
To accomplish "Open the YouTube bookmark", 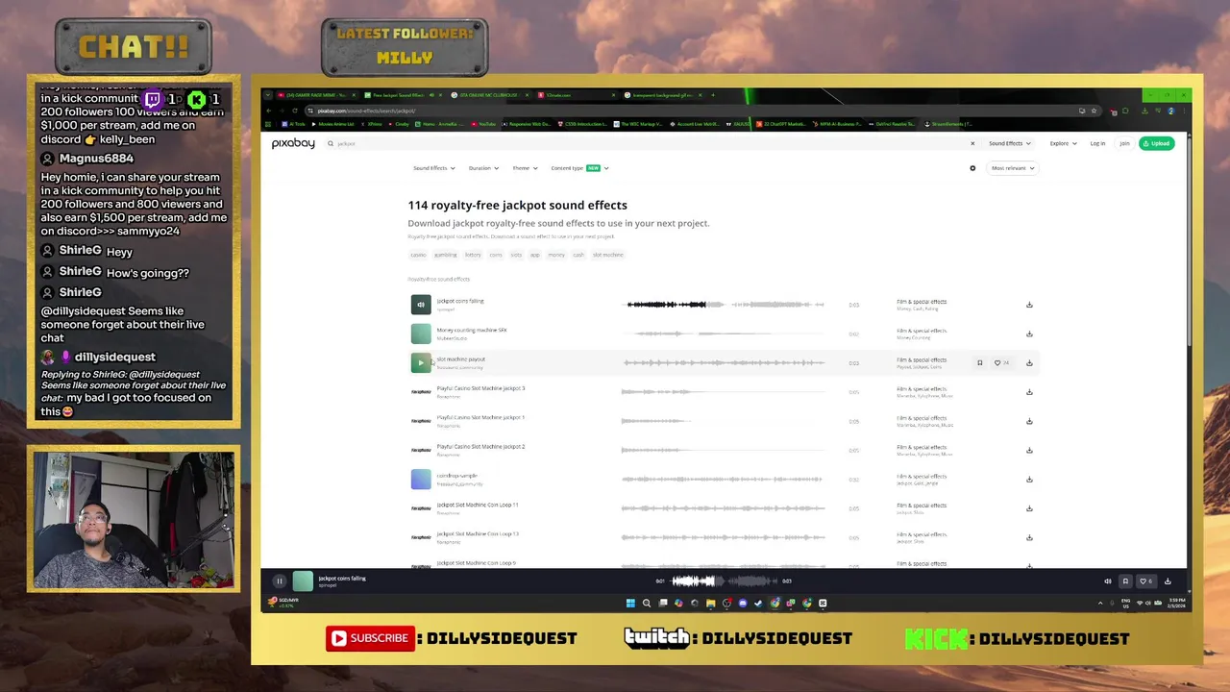I will tap(485, 124).
